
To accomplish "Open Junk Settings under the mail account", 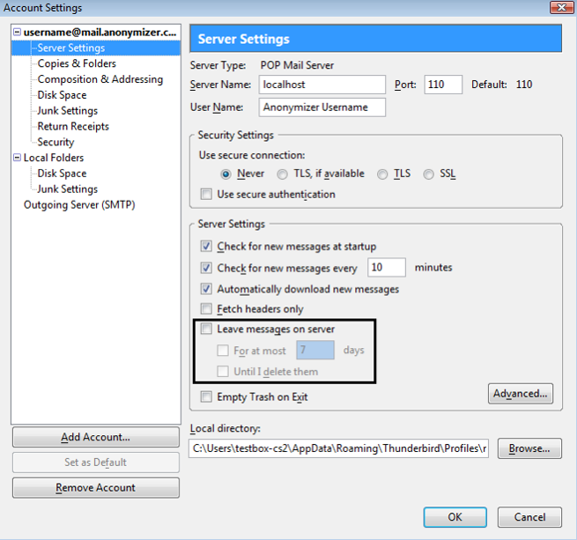I will pyautogui.click(x=67, y=111).
